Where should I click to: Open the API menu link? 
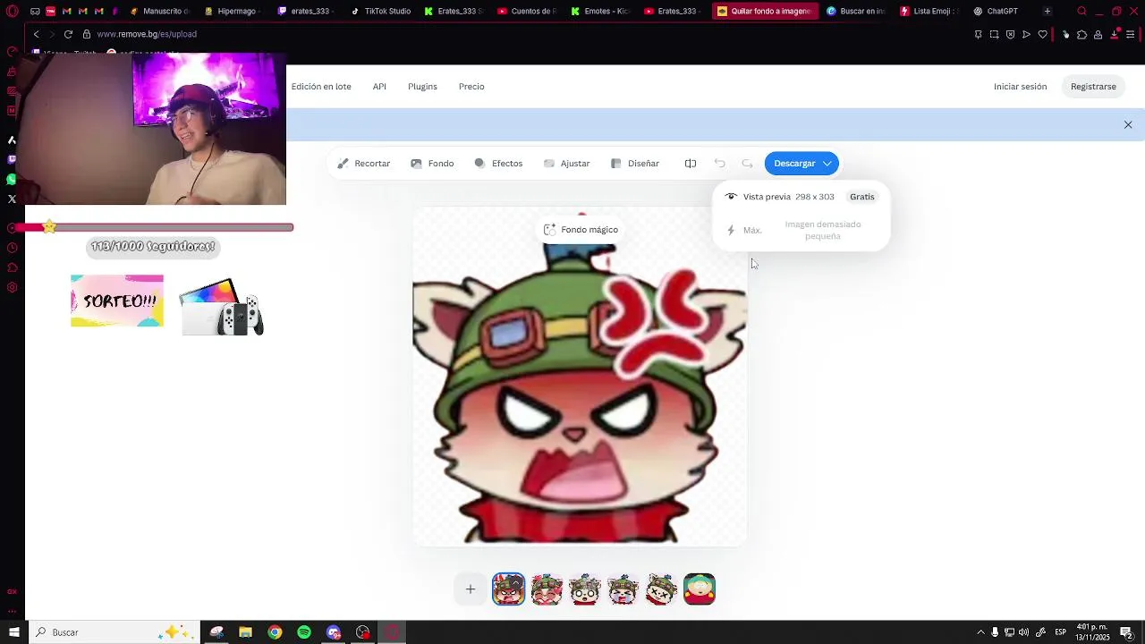pos(379,87)
